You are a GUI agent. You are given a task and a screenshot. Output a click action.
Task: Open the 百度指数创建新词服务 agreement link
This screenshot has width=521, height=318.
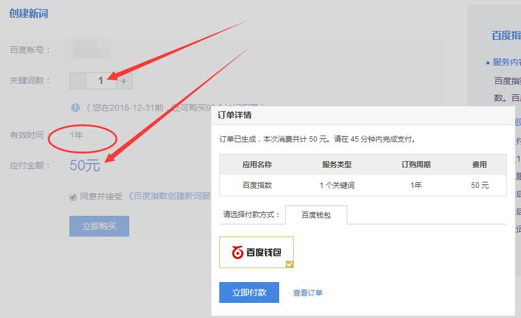[x=169, y=196]
